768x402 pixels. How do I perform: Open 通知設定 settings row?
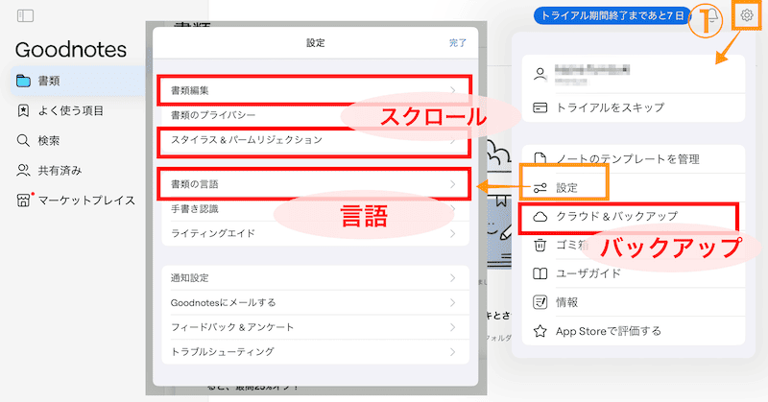(x=314, y=277)
